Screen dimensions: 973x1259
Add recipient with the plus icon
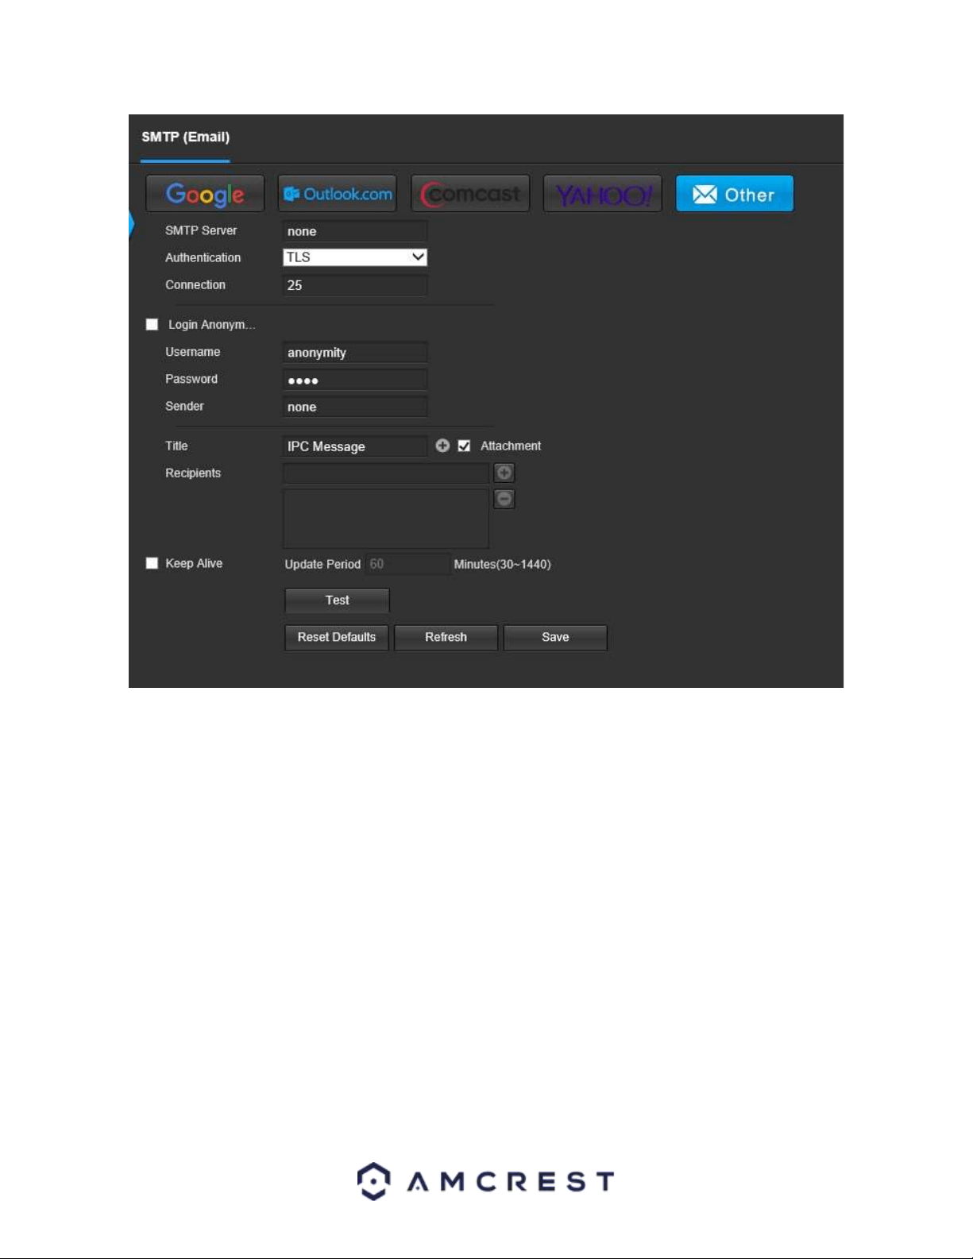pyautogui.click(x=504, y=473)
